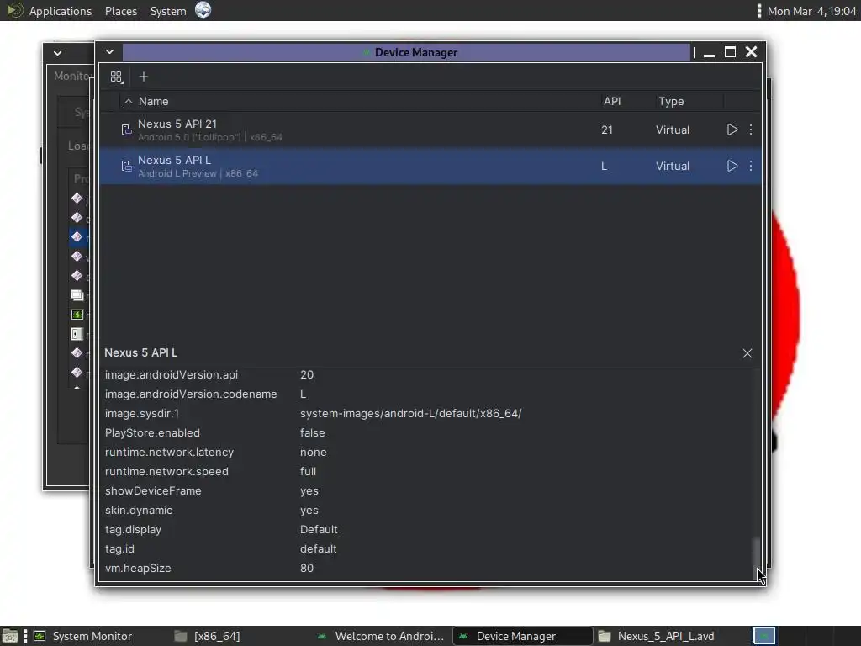This screenshot has width=861, height=646.
Task: Sort devices by Name column
Action: pos(153,101)
